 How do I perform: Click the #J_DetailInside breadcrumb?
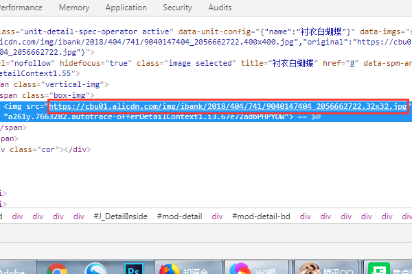[x=120, y=216]
